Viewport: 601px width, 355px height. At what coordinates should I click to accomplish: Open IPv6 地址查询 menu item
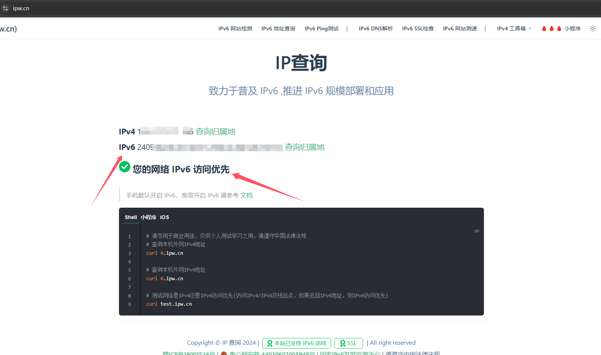click(x=278, y=28)
